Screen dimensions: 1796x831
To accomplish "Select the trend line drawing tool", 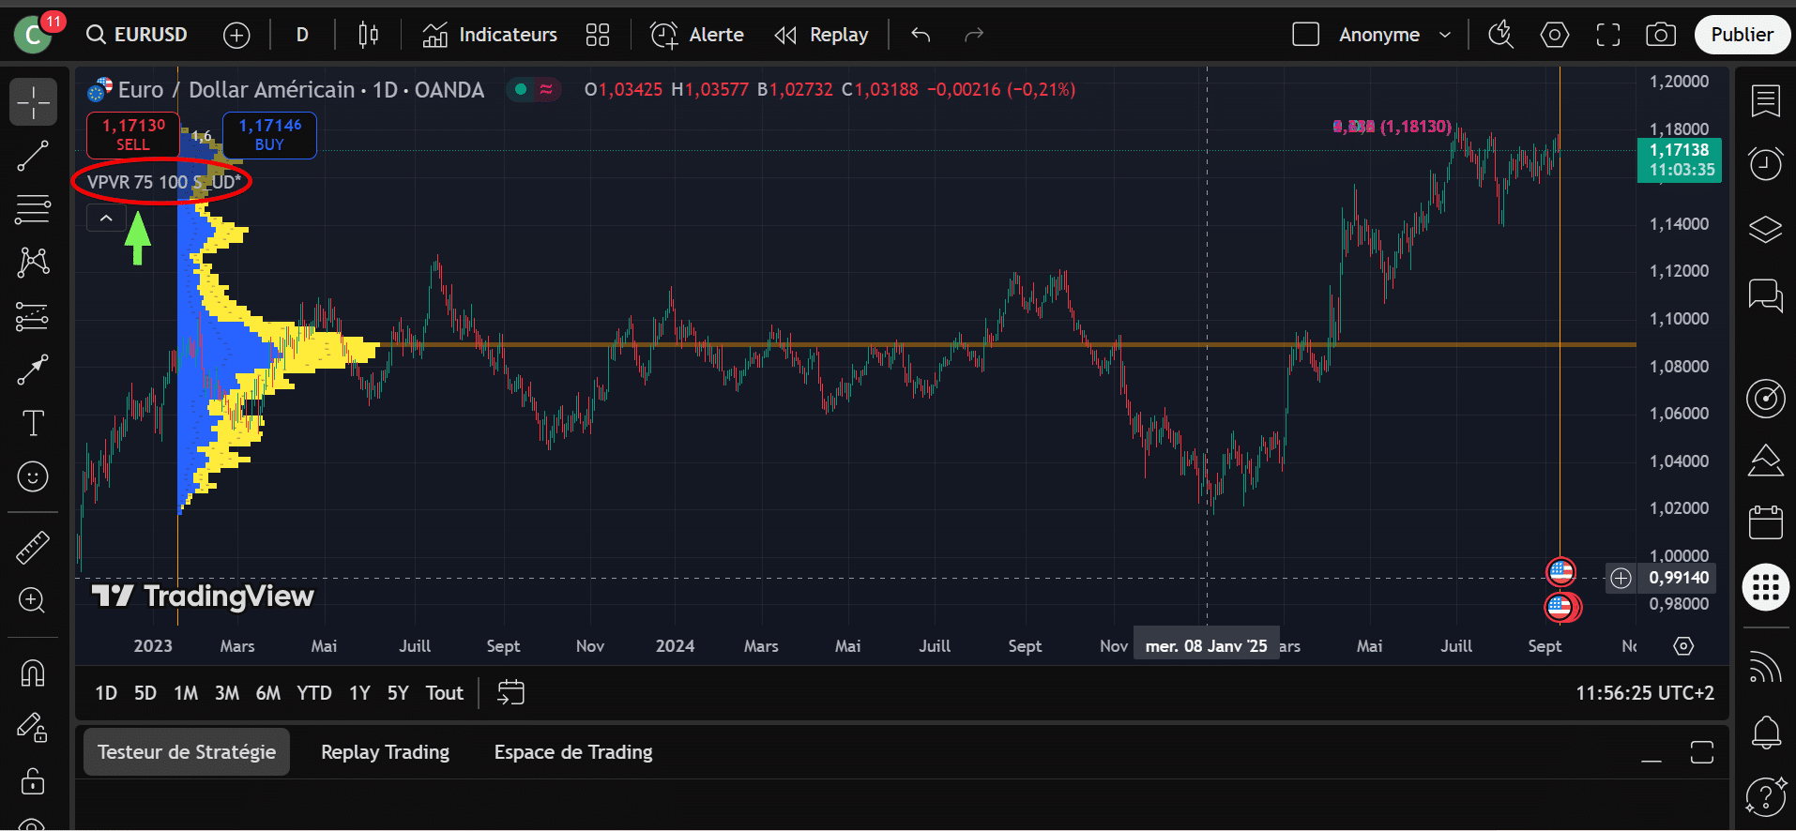I will click(33, 156).
